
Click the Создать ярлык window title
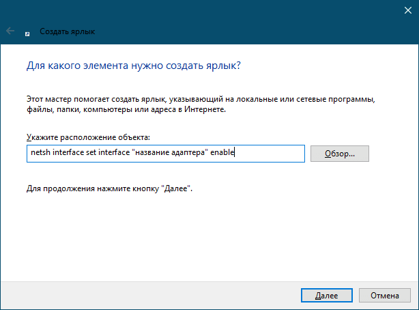68,31
